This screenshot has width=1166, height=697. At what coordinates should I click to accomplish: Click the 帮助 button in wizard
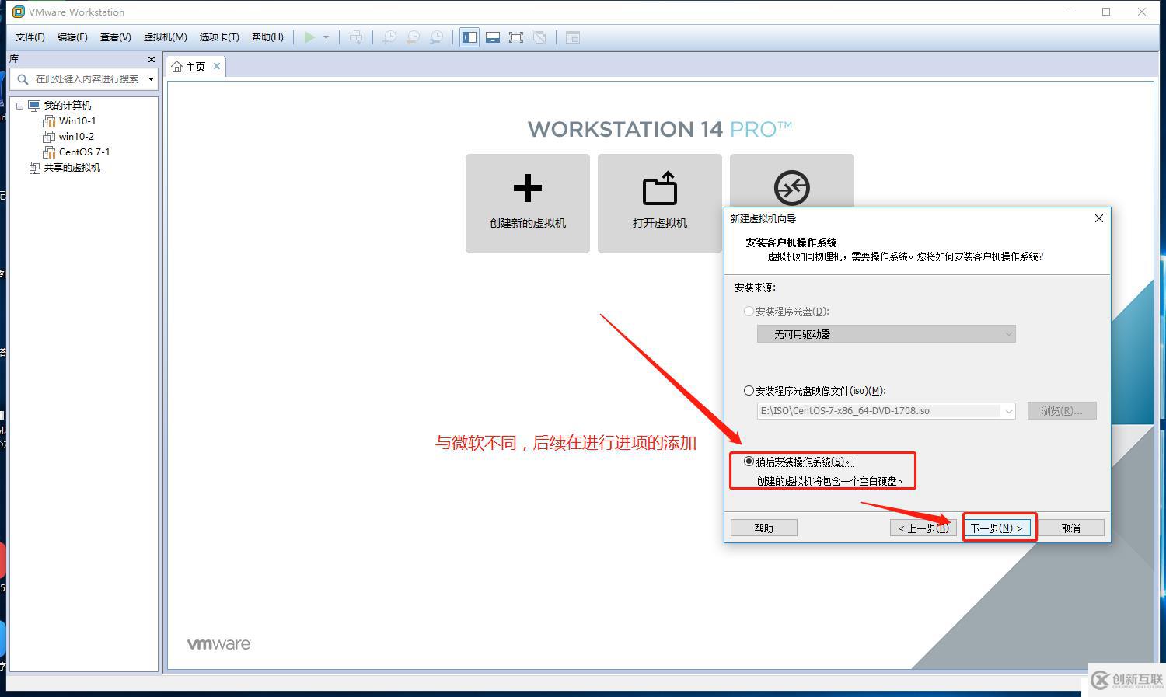point(763,528)
